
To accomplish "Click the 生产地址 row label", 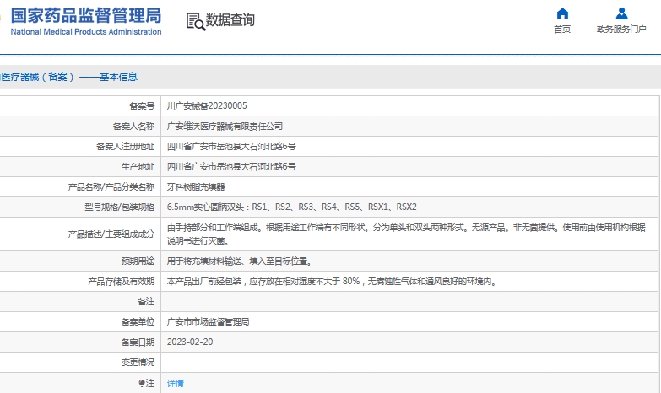I will pyautogui.click(x=138, y=166).
